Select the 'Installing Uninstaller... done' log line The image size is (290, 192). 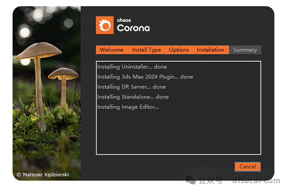[x=132, y=67]
